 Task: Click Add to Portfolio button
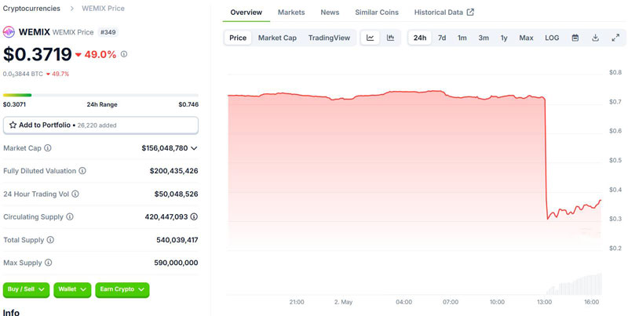[x=100, y=125]
